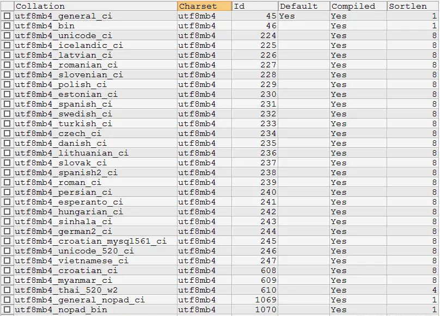Tick checkbox next to utf8mb4_polish_ci

7,84
